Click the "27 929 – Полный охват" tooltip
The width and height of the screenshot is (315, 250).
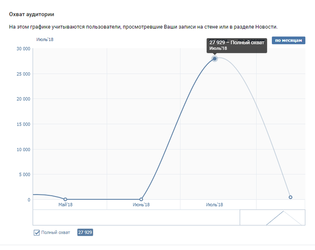[x=237, y=45]
